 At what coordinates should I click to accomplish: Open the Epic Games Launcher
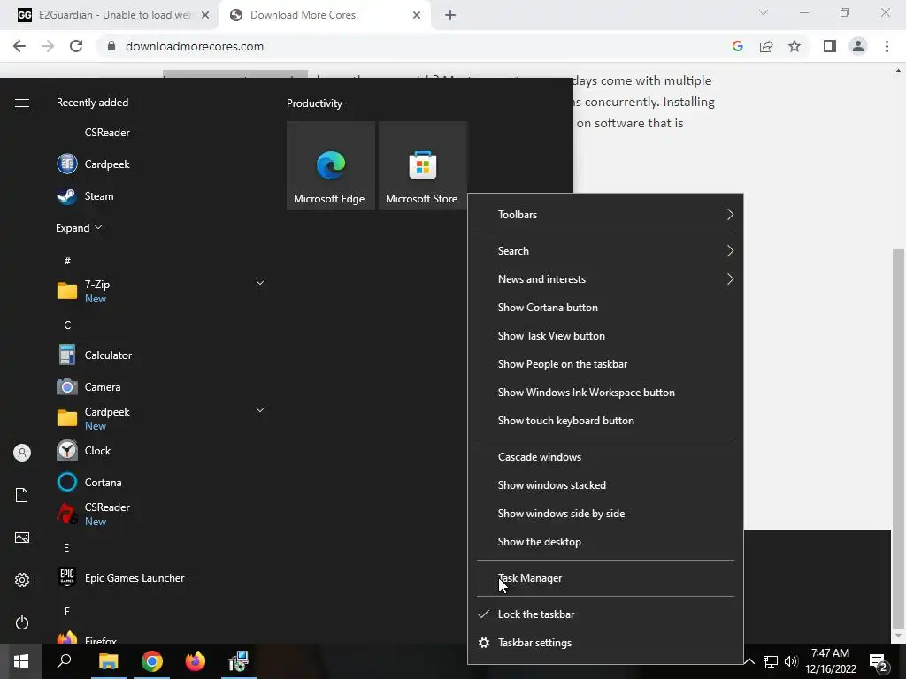pyautogui.click(x=134, y=578)
